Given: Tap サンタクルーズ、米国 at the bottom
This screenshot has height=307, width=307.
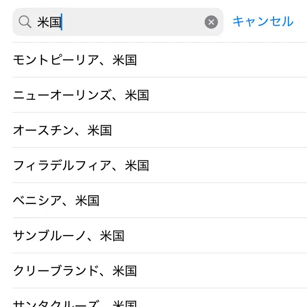Looking at the screenshot, I should 75,302.
